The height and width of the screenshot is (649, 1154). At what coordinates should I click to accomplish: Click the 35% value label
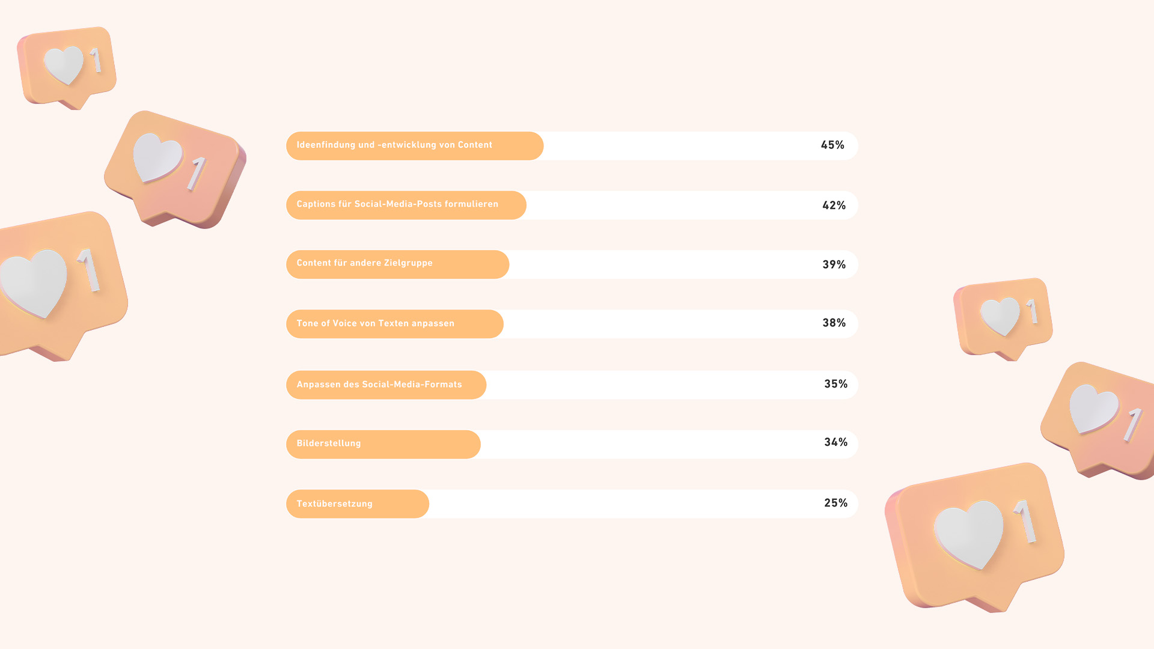(835, 383)
